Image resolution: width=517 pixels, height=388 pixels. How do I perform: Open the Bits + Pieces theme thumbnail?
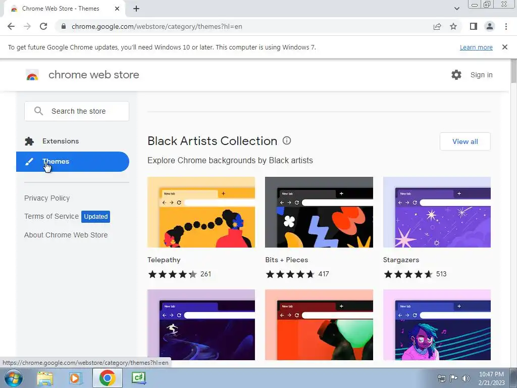(319, 212)
